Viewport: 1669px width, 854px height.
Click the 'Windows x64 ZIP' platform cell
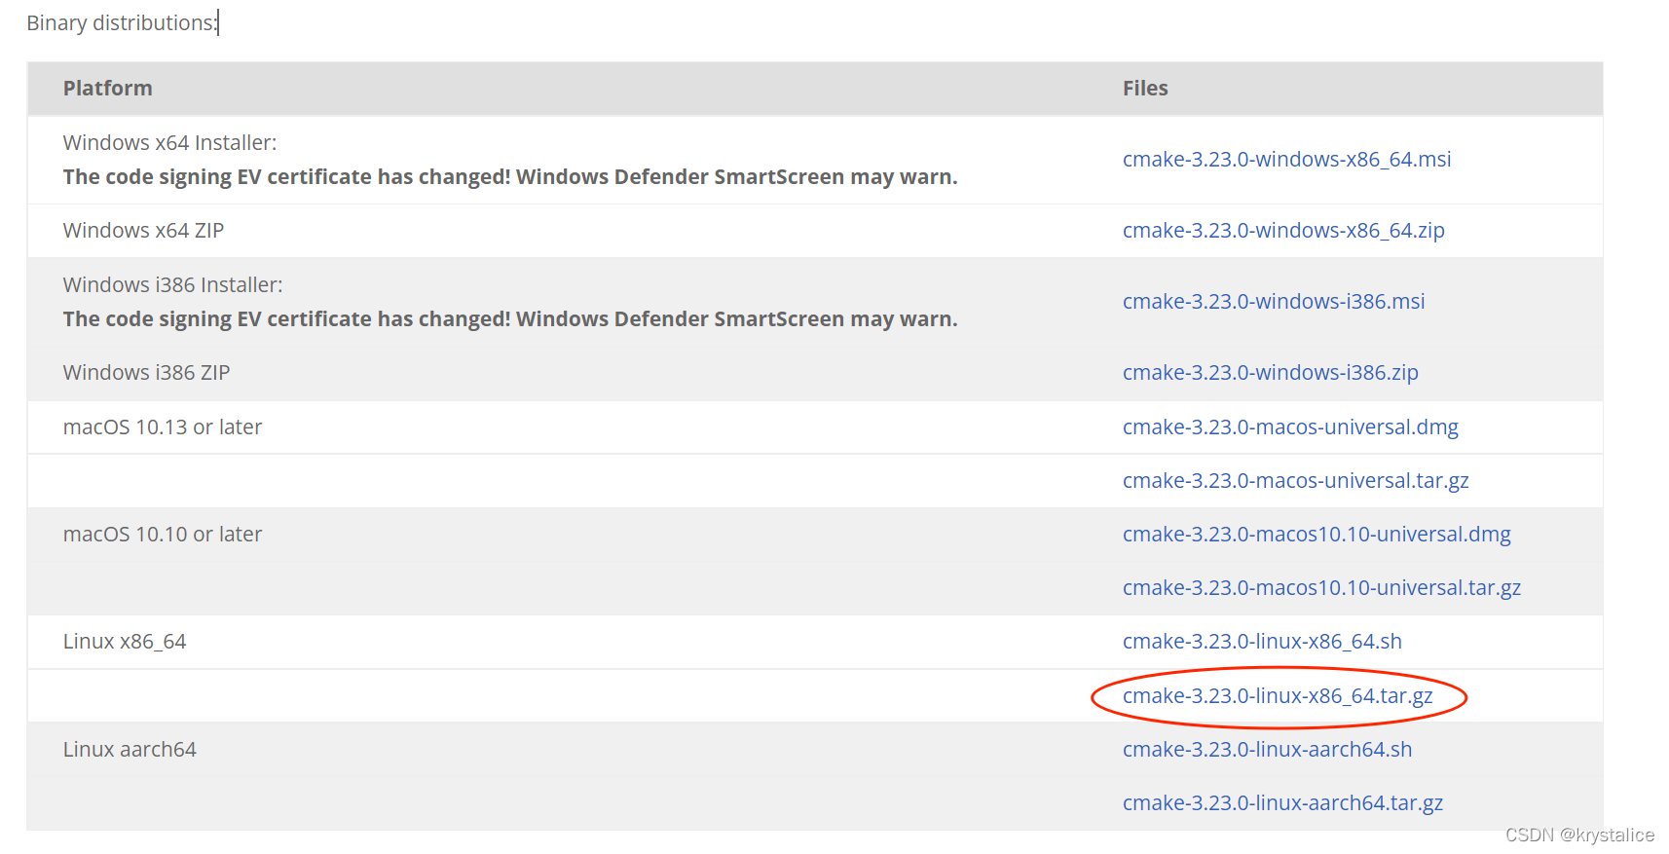pyautogui.click(x=143, y=231)
